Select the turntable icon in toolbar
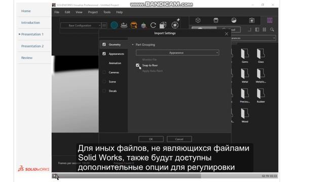 (x=124, y=25)
